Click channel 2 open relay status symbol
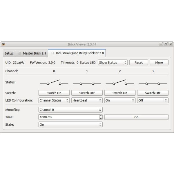The image size is (174, 174). point(120,82)
